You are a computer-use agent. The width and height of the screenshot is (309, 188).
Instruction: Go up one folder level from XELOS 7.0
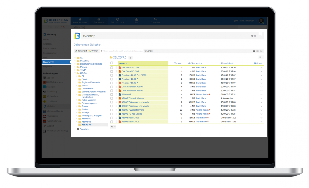[x=131, y=58]
